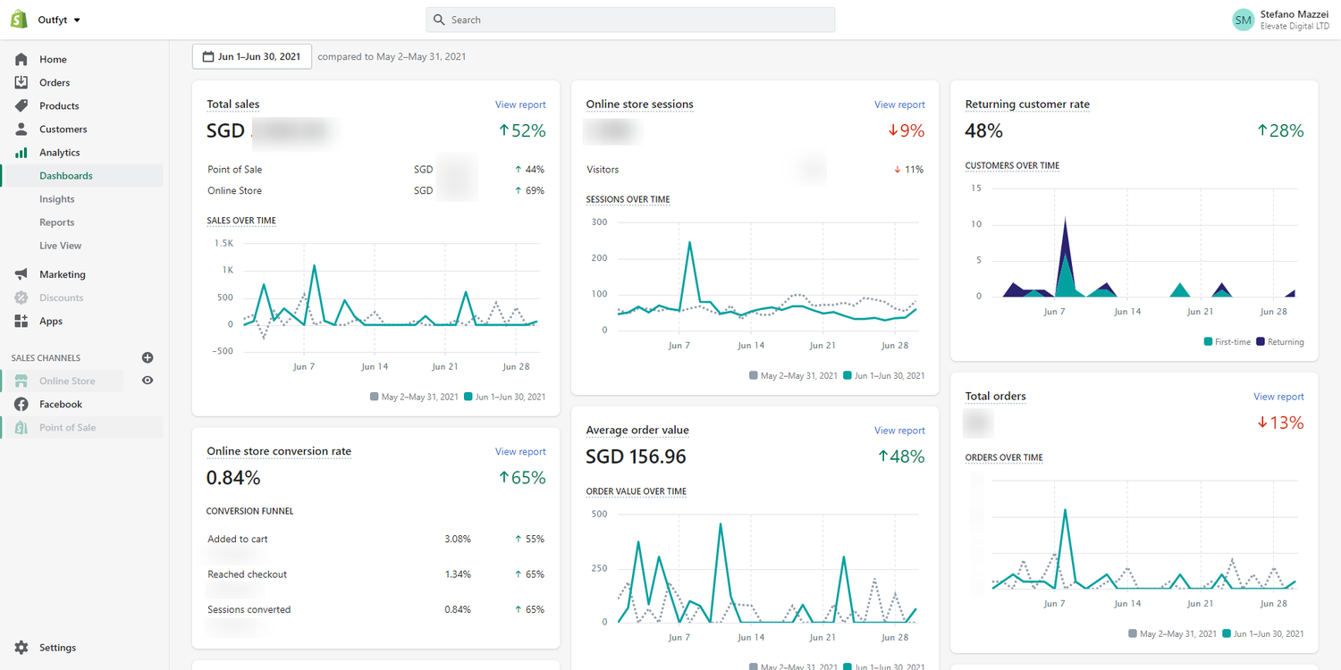Click the Settings gear icon
1341x670 pixels.
tap(21, 648)
